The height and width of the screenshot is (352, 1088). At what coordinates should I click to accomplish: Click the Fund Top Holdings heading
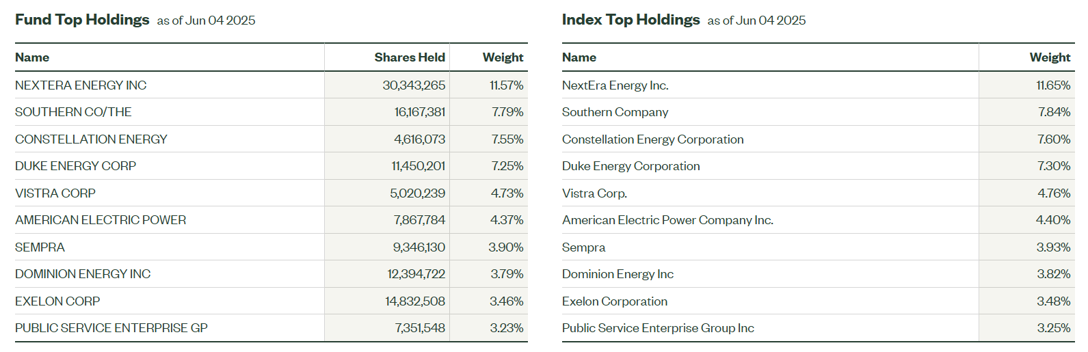(82, 20)
